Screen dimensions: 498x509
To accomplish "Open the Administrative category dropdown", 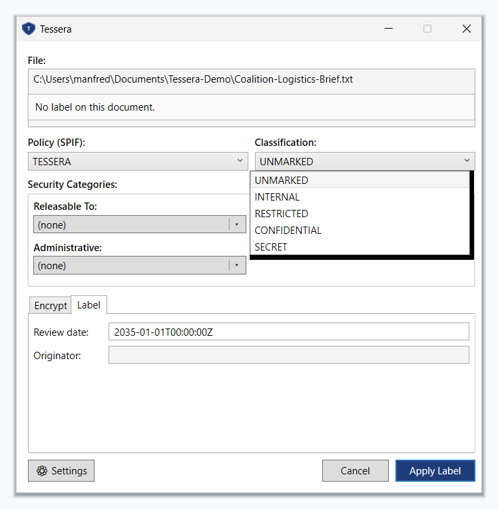I will [140, 265].
